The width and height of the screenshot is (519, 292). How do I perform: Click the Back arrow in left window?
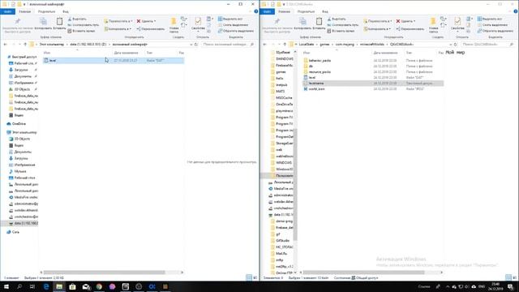coord(6,45)
